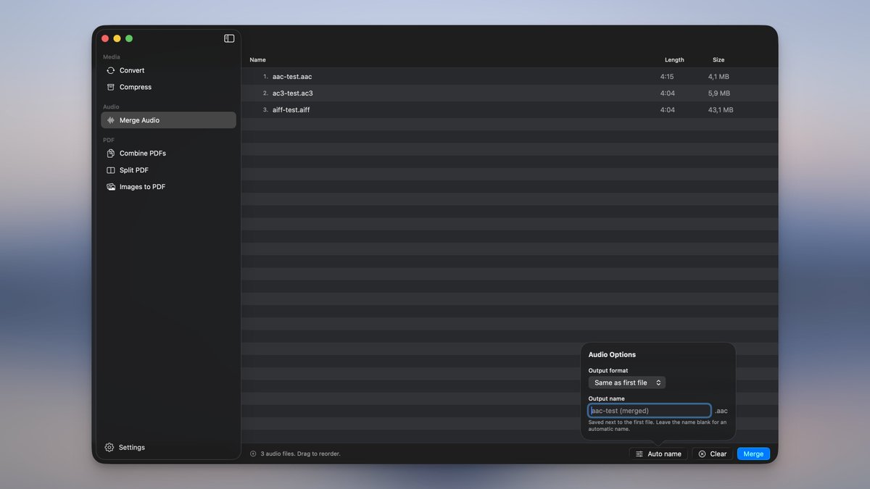
Task: Open the Convert section
Action: click(168, 70)
